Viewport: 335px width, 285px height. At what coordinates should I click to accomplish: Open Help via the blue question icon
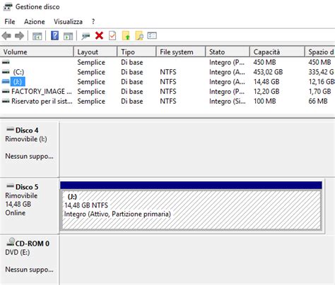54,36
